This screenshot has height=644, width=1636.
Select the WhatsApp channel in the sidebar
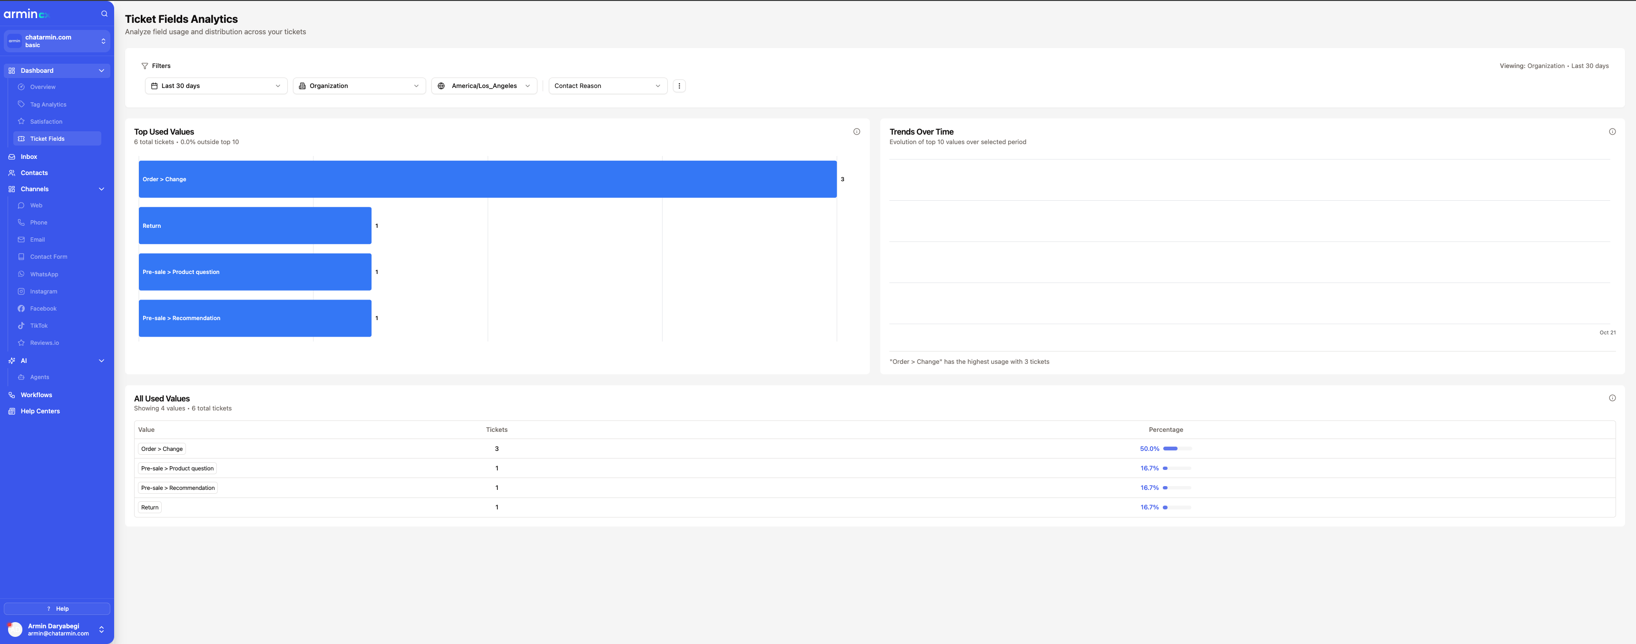[x=44, y=274]
